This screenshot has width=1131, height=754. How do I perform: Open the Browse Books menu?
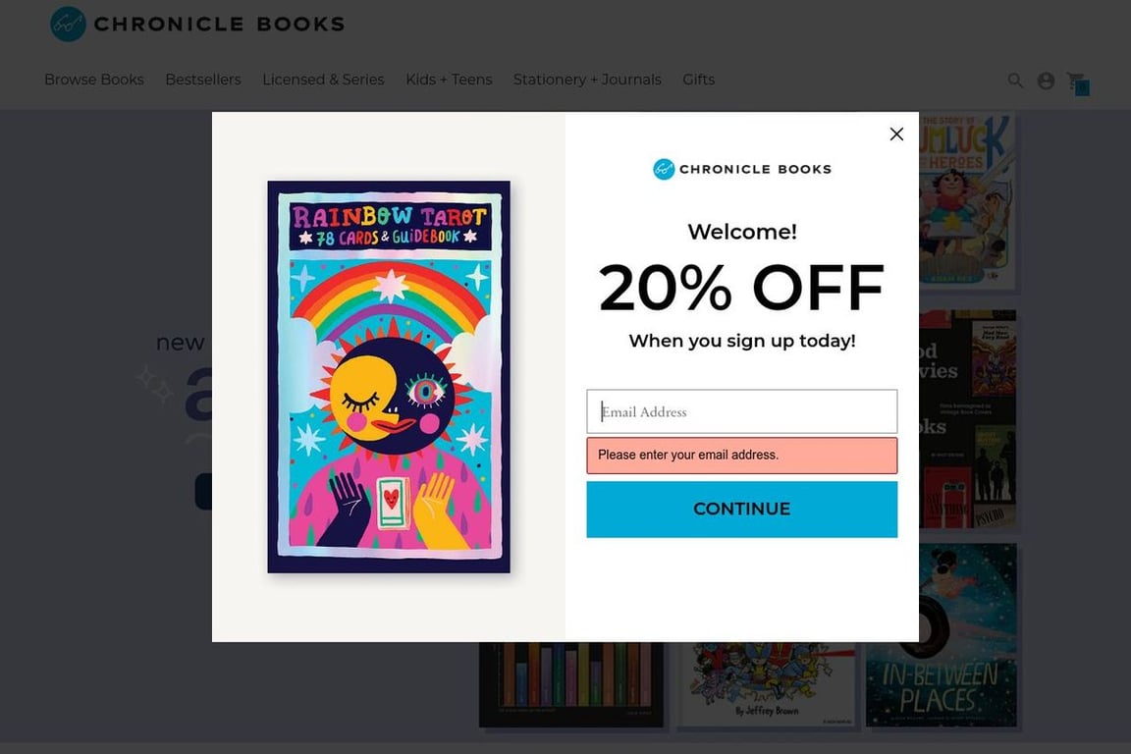coord(94,80)
